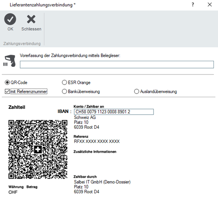Confirm with the OK checkmark icon
218x215 pixels.
(10, 19)
